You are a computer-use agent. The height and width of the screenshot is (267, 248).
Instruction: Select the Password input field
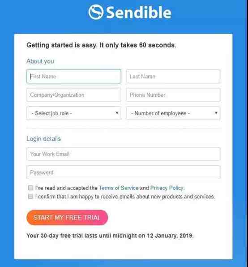[123, 172]
